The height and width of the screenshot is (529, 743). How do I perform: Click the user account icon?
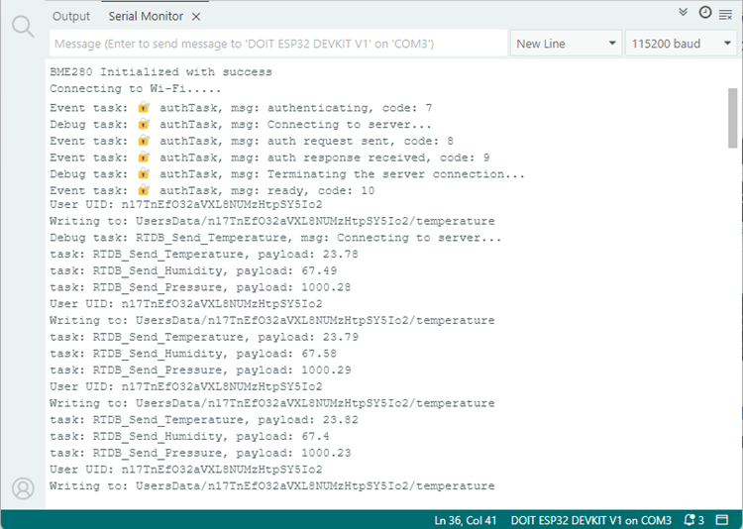22,487
